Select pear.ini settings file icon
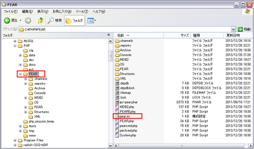The image size is (254, 149). tap(117, 116)
